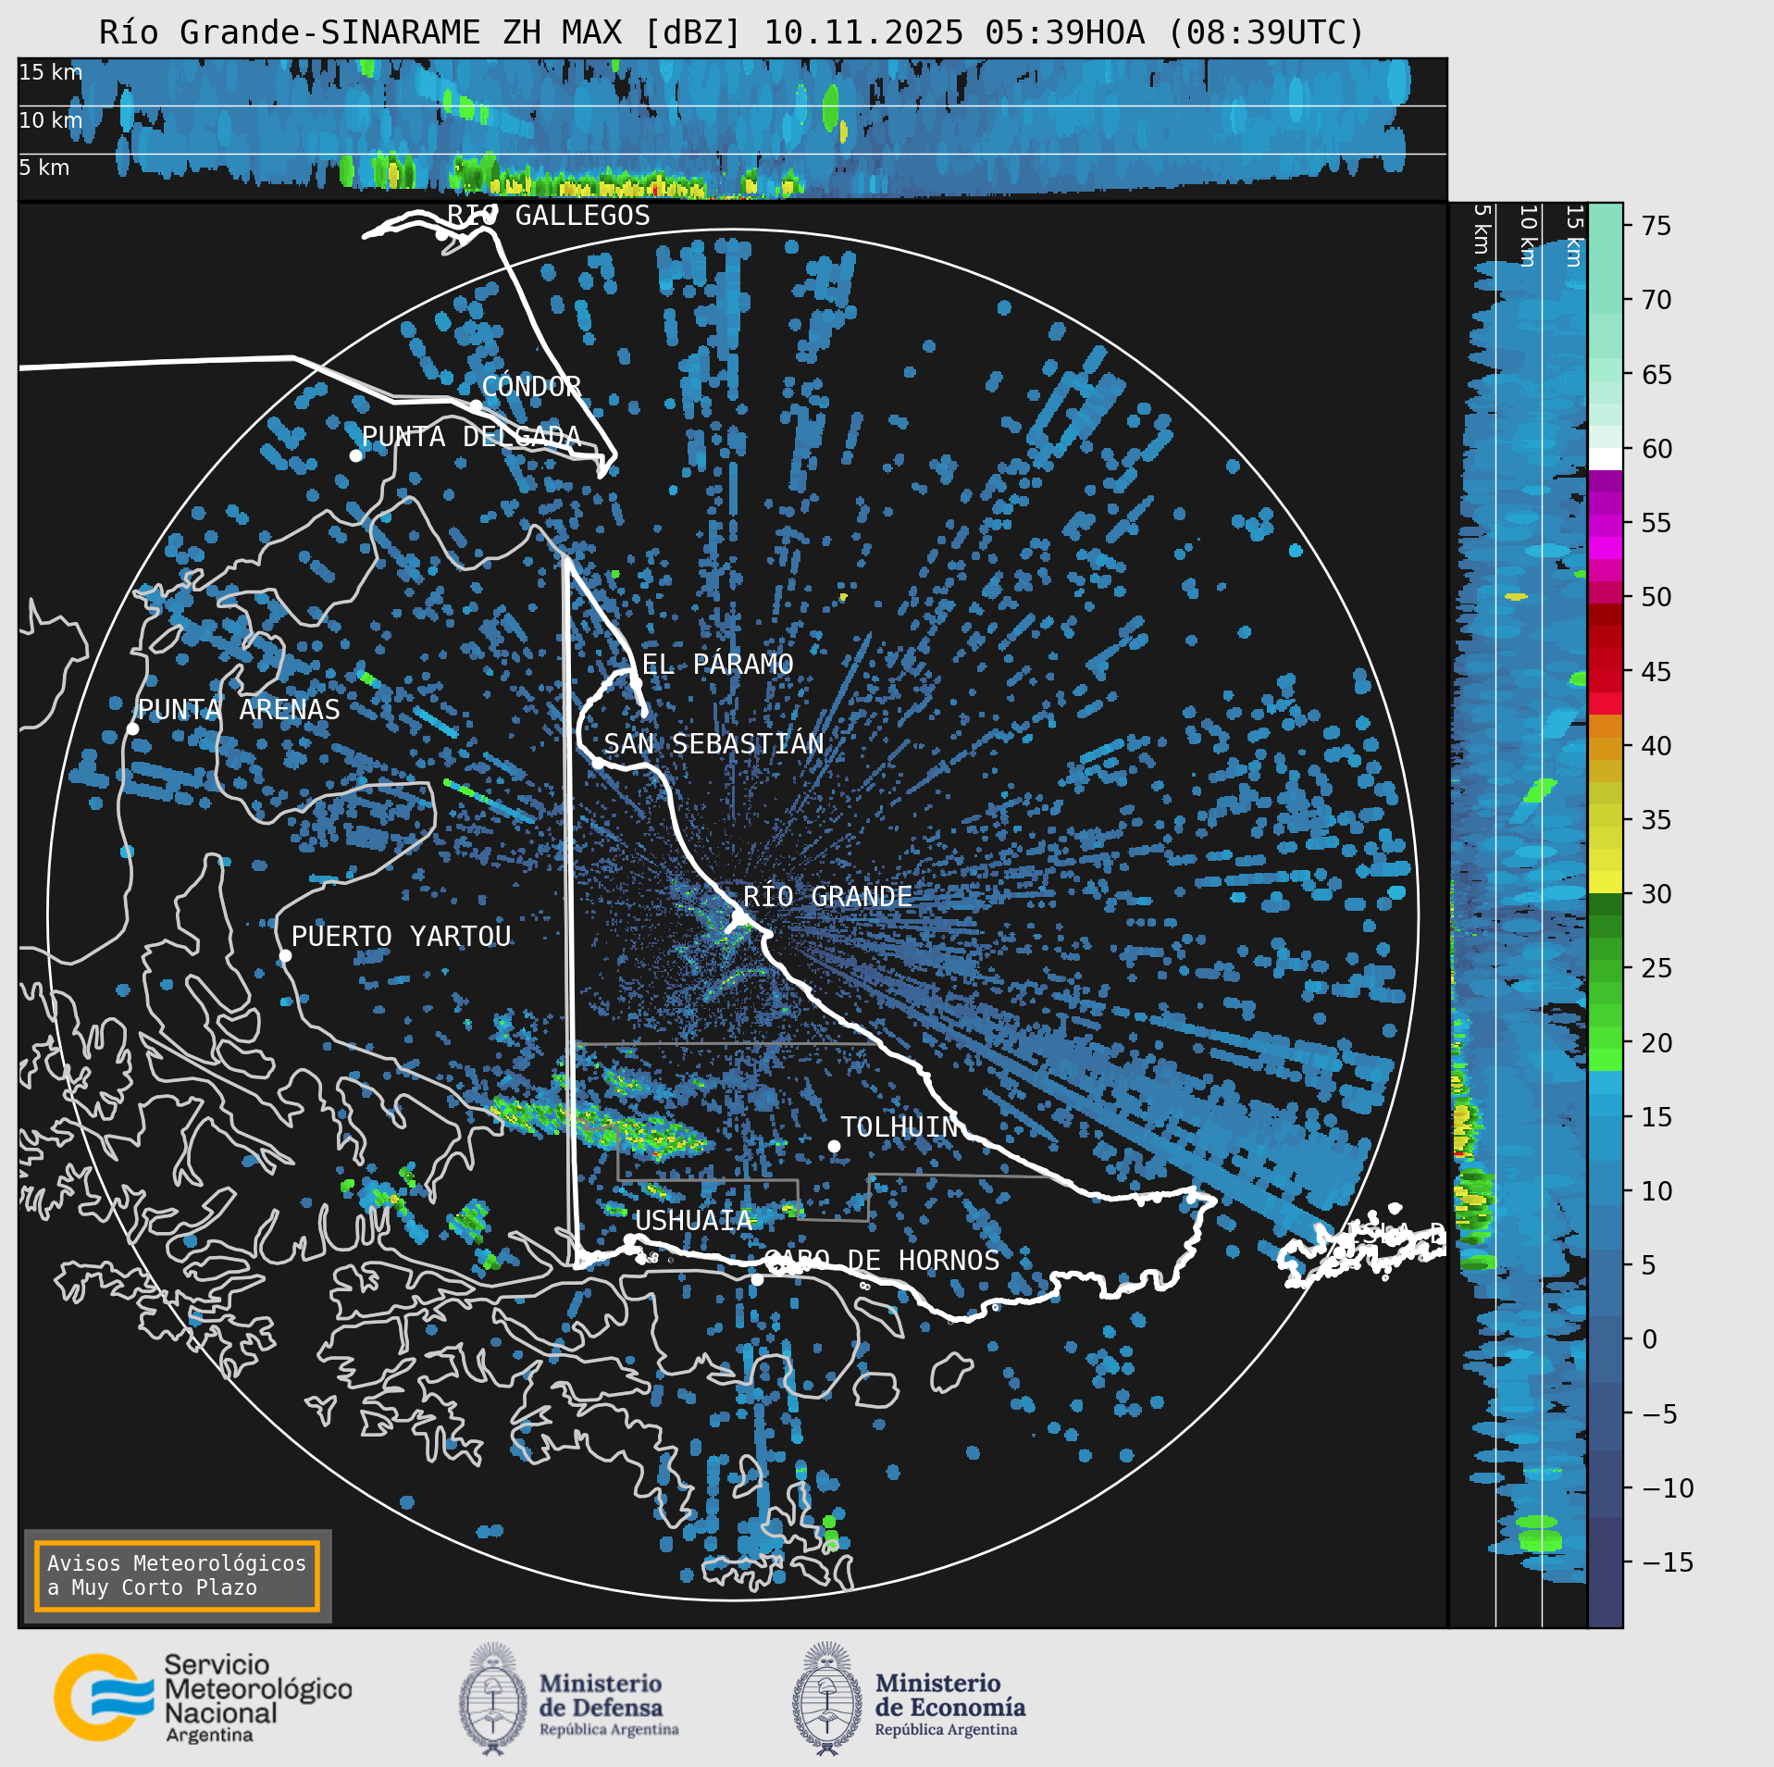
Task: Click the radar title with timestamp 05:39HOA
Action: pyautogui.click(x=732, y=32)
